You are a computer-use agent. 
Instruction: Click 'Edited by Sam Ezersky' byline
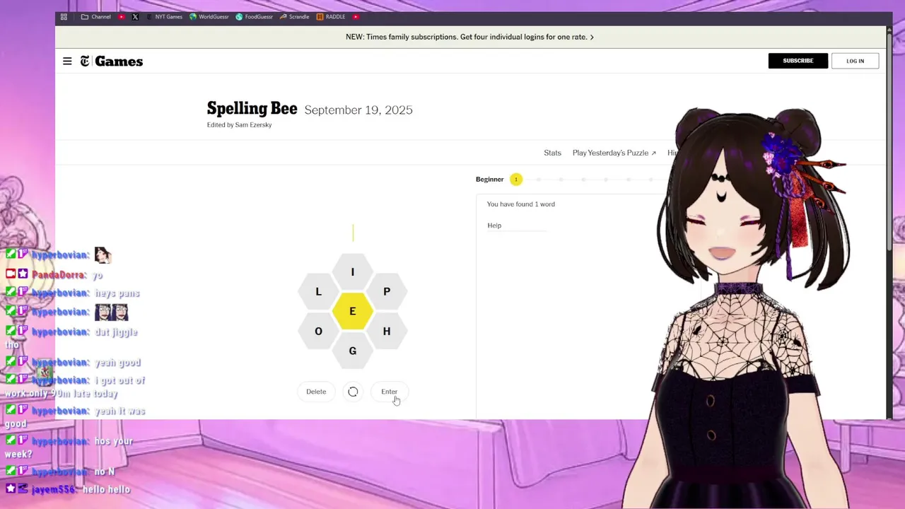239,125
